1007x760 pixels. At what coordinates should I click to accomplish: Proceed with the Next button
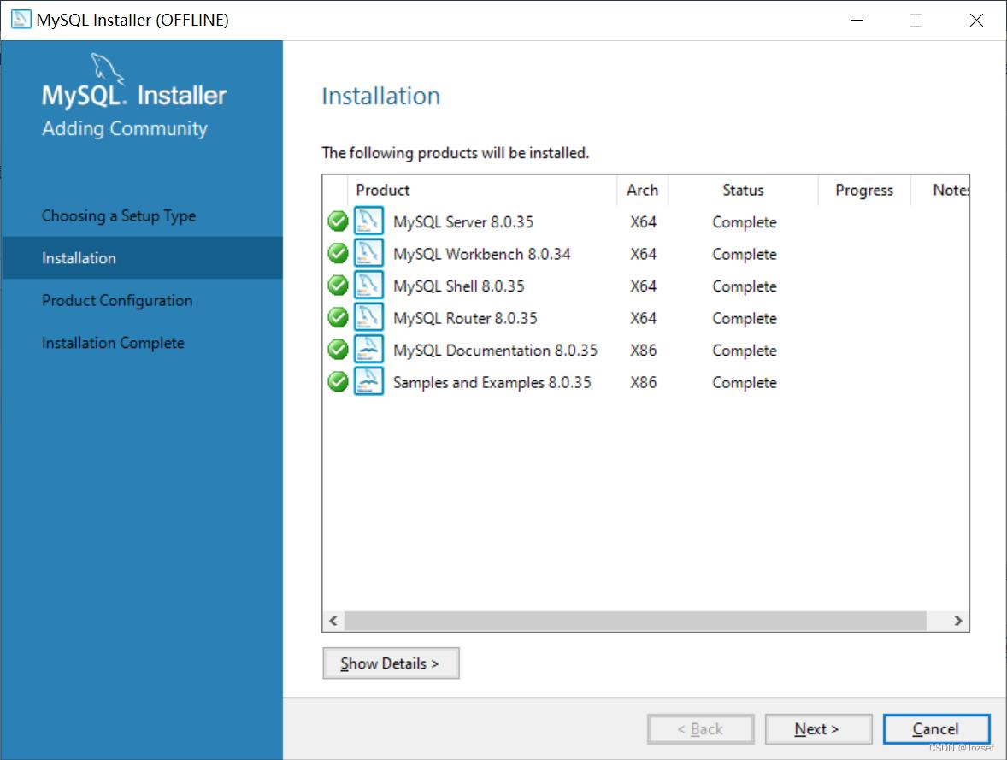(818, 729)
